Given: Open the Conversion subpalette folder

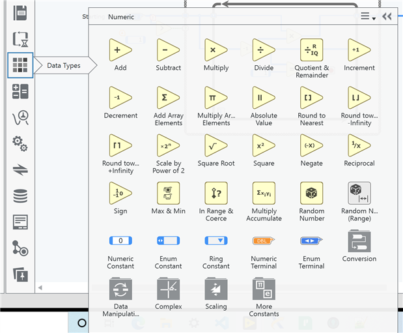Looking at the screenshot, I should point(359,241).
